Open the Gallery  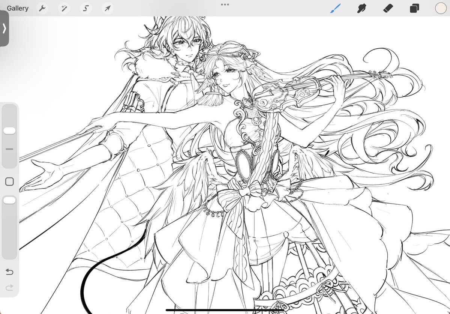point(18,8)
